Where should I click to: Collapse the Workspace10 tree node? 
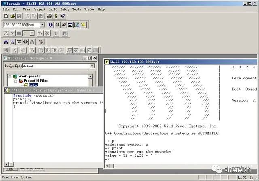[x=10, y=77]
